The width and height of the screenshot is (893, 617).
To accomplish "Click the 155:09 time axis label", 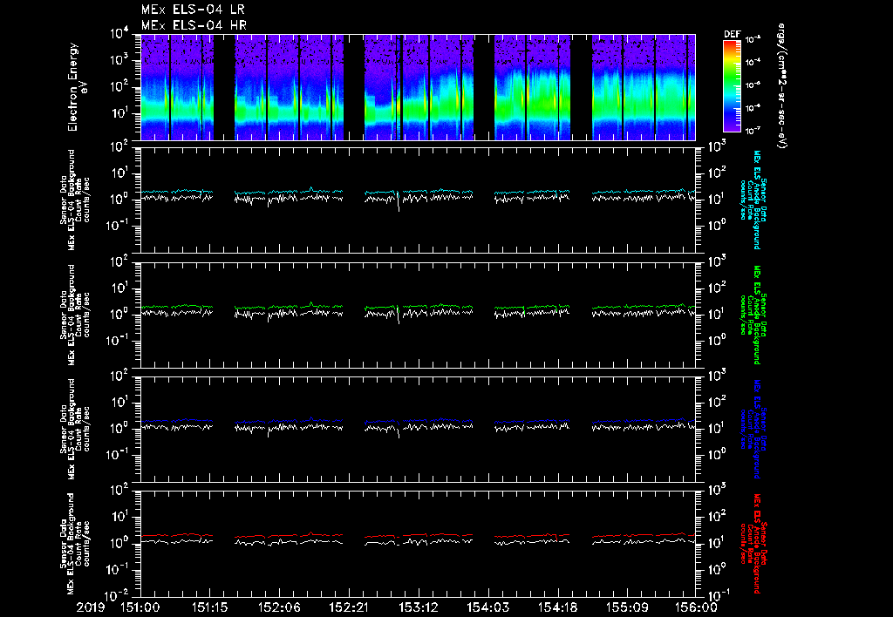I will coord(627,607).
